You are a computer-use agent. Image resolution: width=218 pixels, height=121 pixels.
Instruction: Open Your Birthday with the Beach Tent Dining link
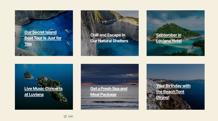click(x=173, y=92)
